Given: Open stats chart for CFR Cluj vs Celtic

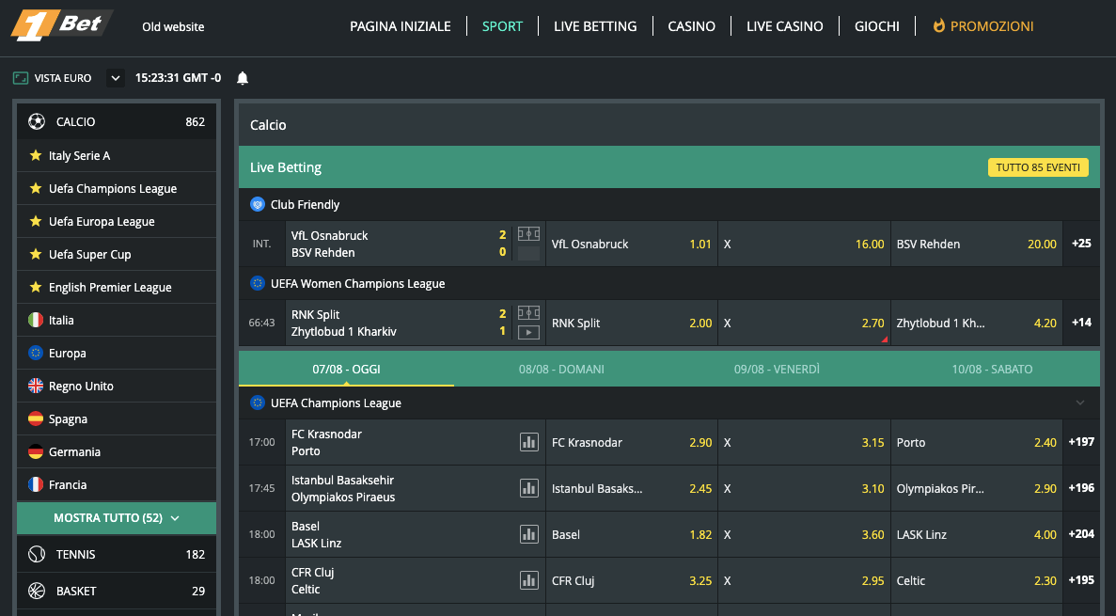Looking at the screenshot, I should pos(527,580).
